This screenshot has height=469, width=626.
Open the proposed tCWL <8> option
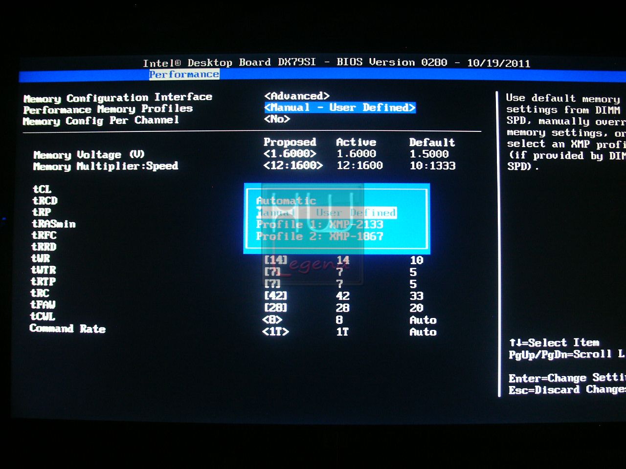click(x=272, y=320)
